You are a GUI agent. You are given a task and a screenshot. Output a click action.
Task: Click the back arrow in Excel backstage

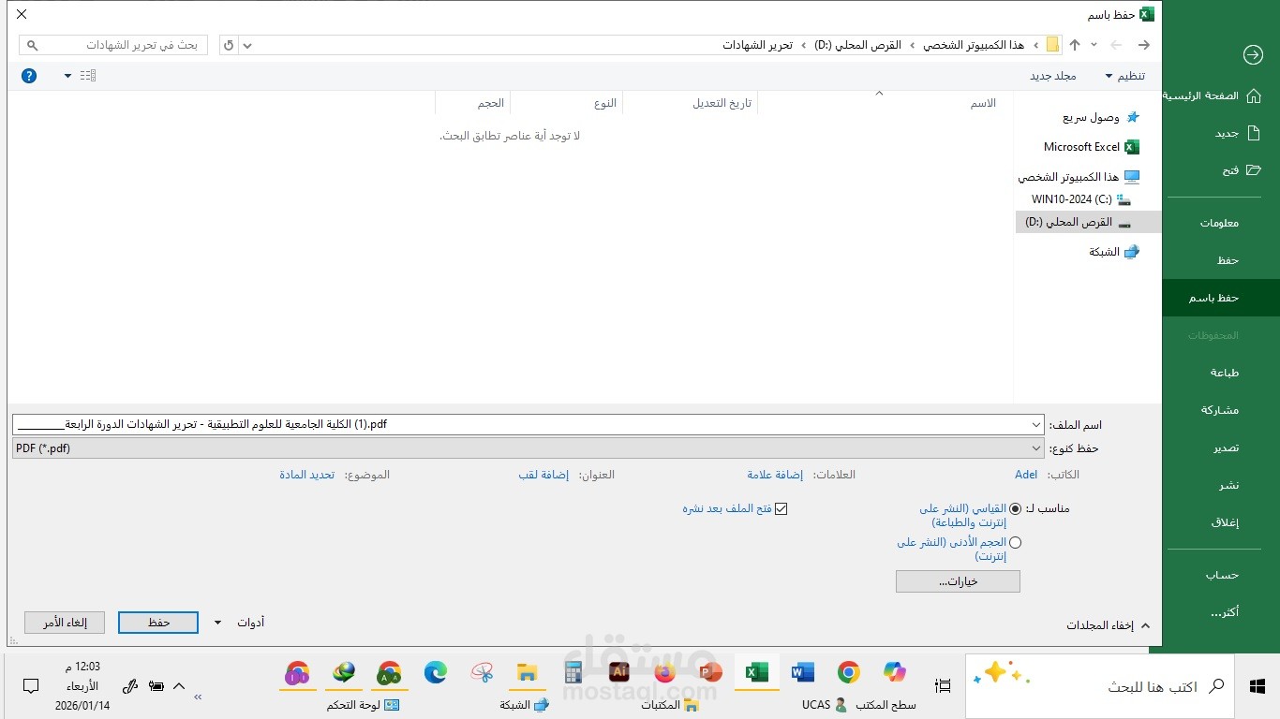[x=1253, y=55]
